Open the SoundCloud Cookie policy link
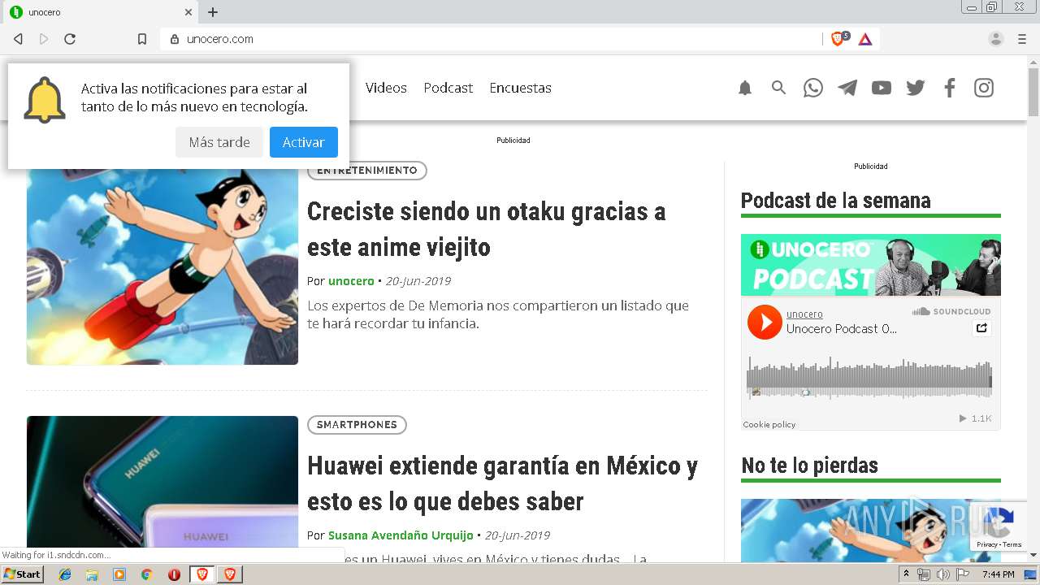 coord(769,425)
